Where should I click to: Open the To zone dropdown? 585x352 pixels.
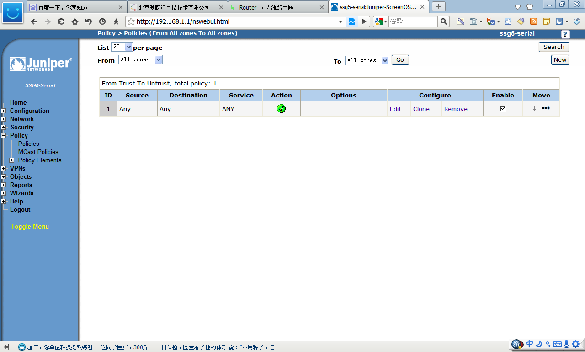point(367,60)
